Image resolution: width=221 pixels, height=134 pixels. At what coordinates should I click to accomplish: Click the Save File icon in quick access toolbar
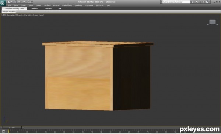tap(15, 2)
